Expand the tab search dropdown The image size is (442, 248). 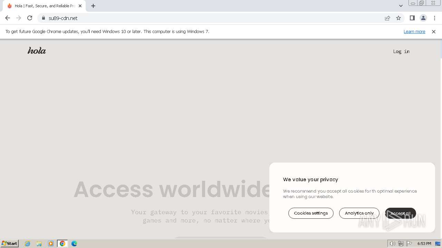coord(401,6)
